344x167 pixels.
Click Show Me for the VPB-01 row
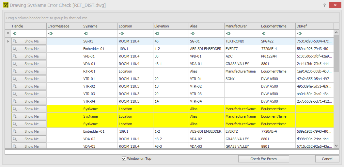[29, 56]
